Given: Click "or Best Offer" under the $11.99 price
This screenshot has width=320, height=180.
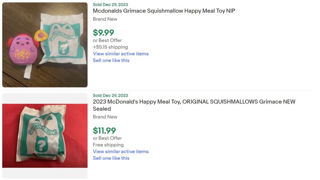Looking at the screenshot, I should click(107, 138).
